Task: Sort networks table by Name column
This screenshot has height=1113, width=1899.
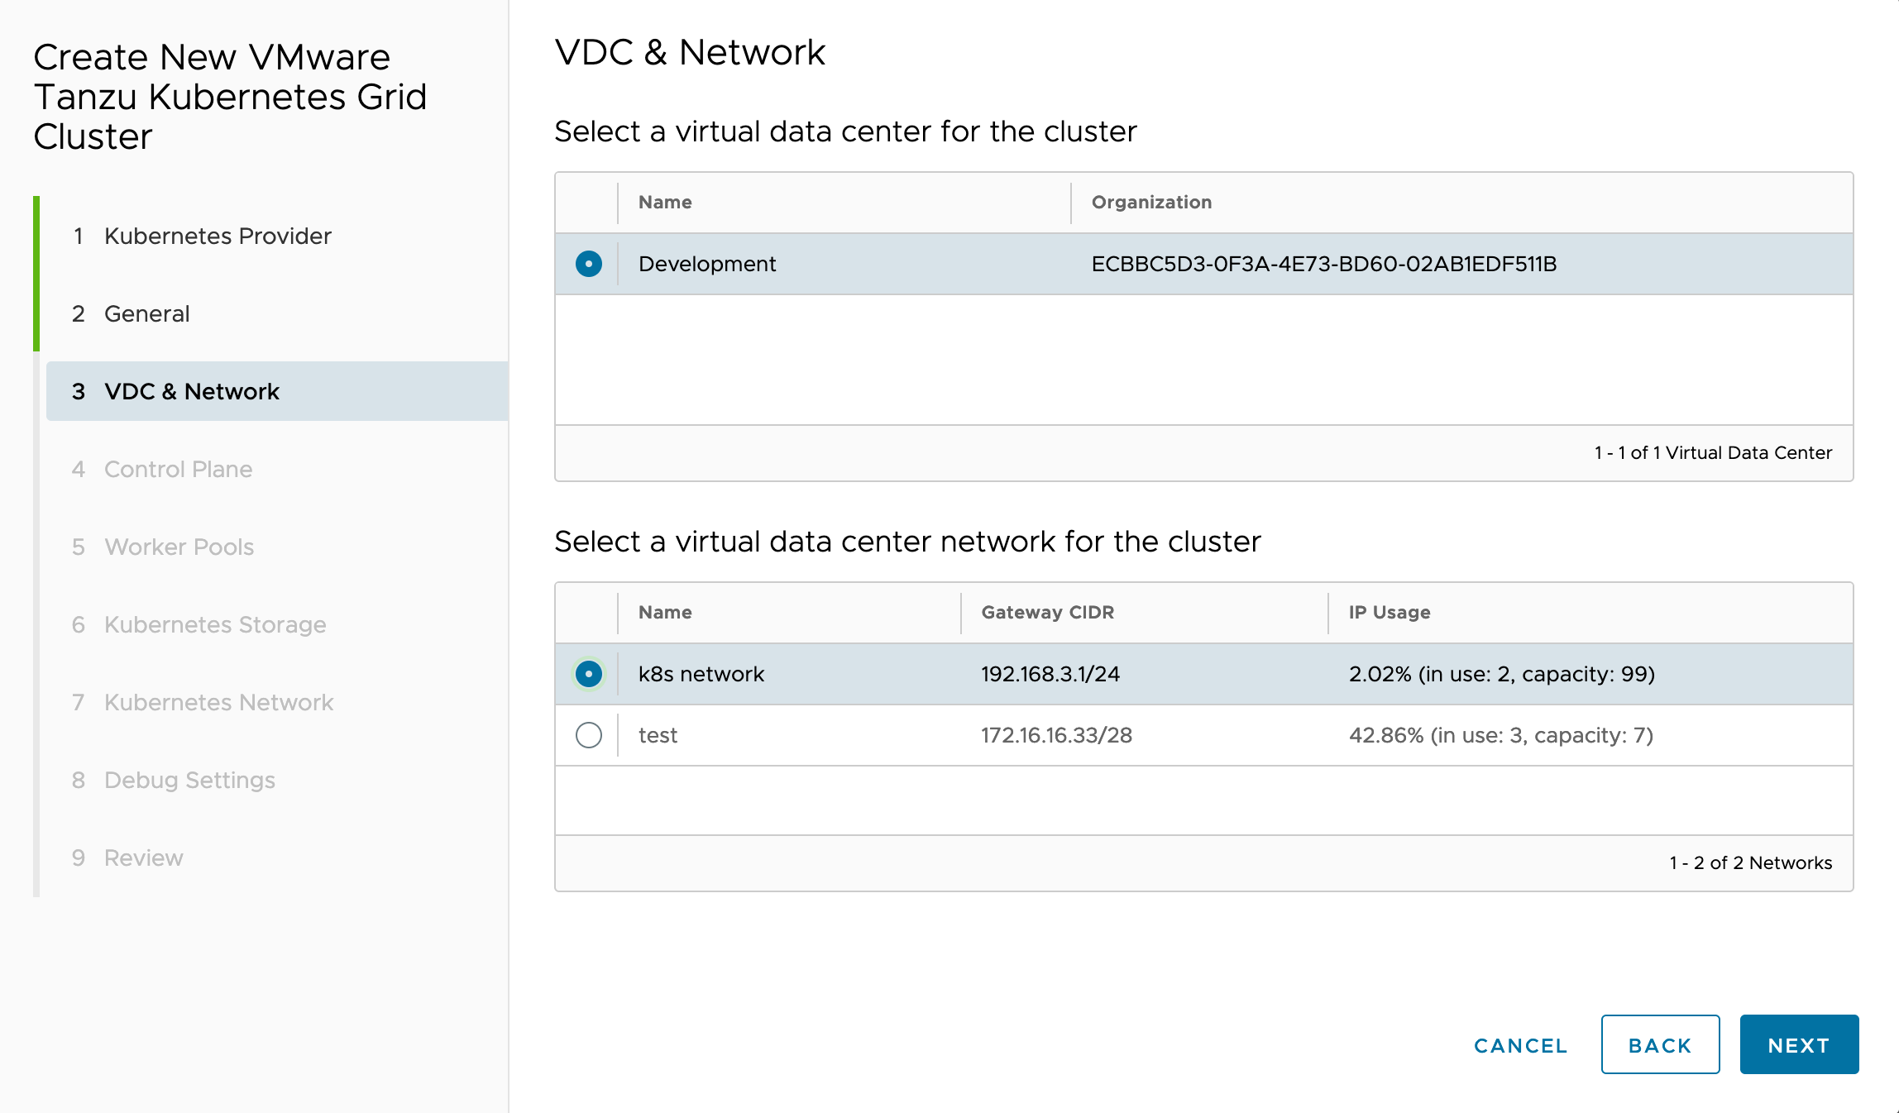Action: tap(665, 613)
